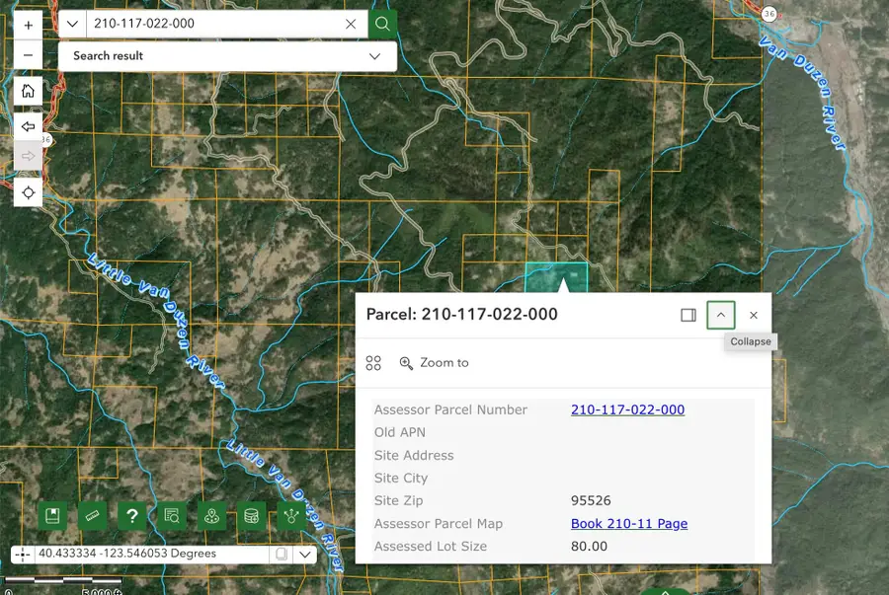Click the coordinates readout 40.433334 -123.546053
889x595 pixels.
[x=127, y=554]
